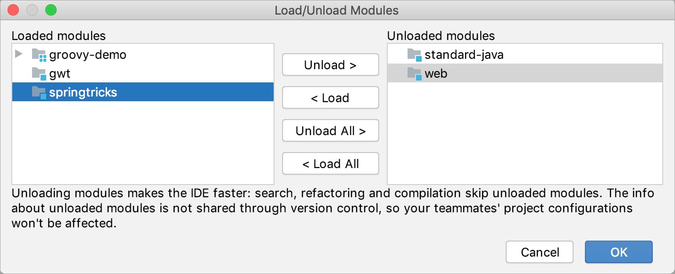Select the gwt module name
This screenshot has height=274, width=675.
pyautogui.click(x=60, y=74)
